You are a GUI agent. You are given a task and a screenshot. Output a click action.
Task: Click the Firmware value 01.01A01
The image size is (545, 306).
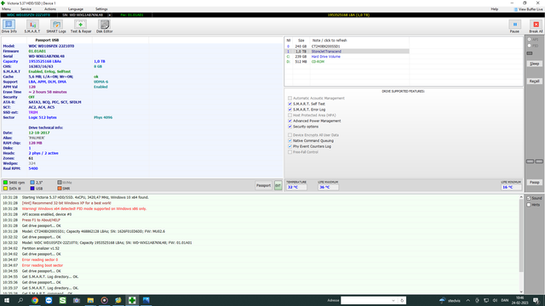pos(37,51)
